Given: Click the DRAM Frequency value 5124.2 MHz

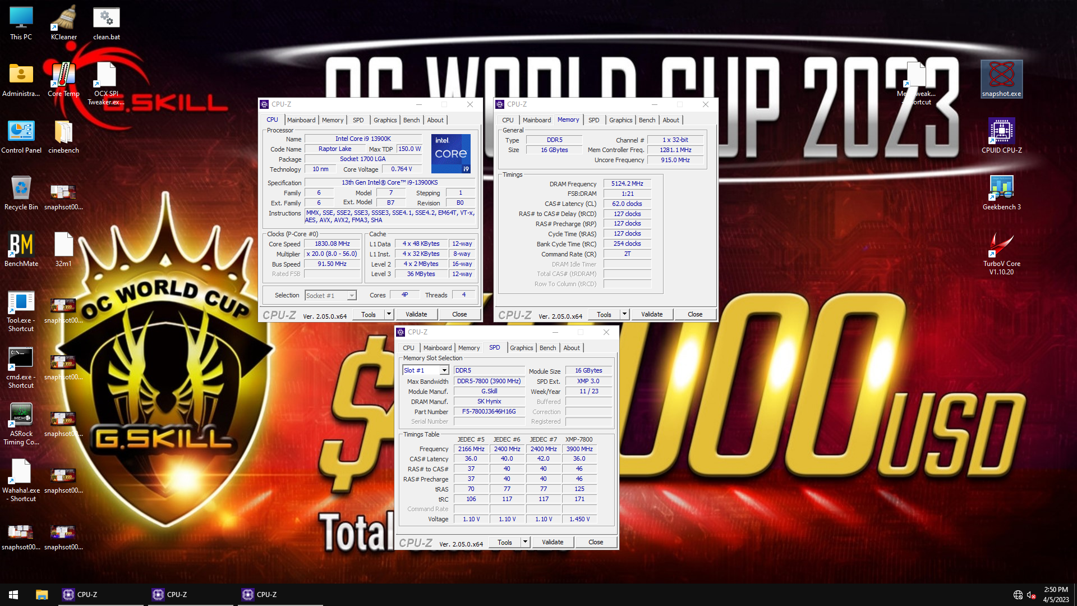Looking at the screenshot, I should click(627, 183).
